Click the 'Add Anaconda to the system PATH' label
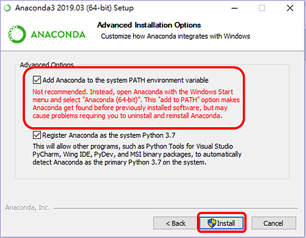306x238 pixels. coord(125,80)
